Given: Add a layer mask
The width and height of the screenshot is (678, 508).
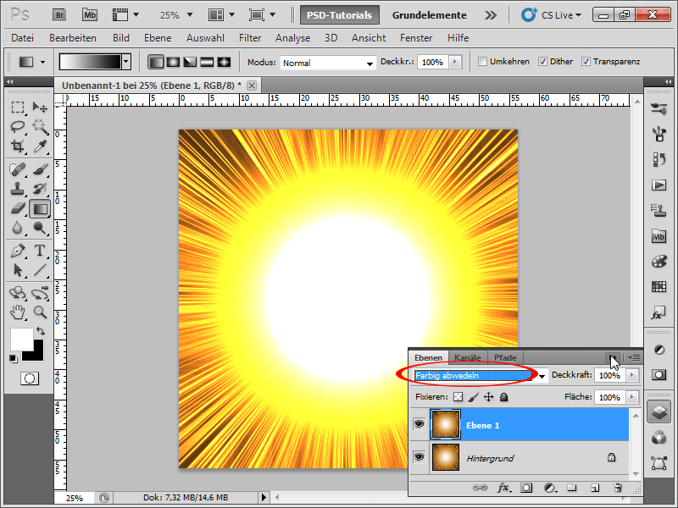Looking at the screenshot, I should [526, 488].
